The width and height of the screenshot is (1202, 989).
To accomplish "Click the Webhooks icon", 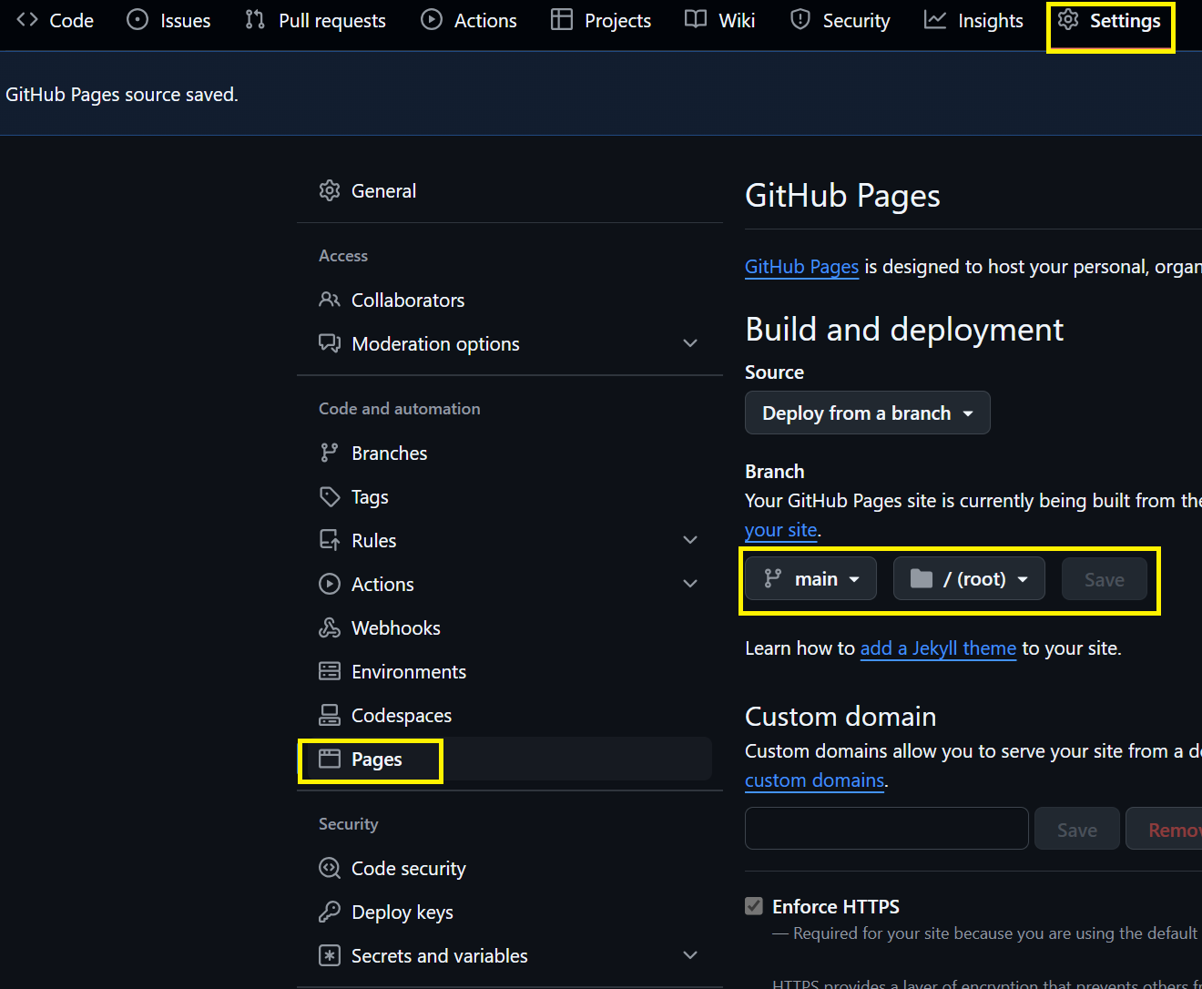I will [330, 627].
